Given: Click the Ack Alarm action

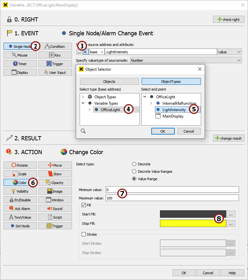Looking at the screenshot, I should (x=20, y=209).
